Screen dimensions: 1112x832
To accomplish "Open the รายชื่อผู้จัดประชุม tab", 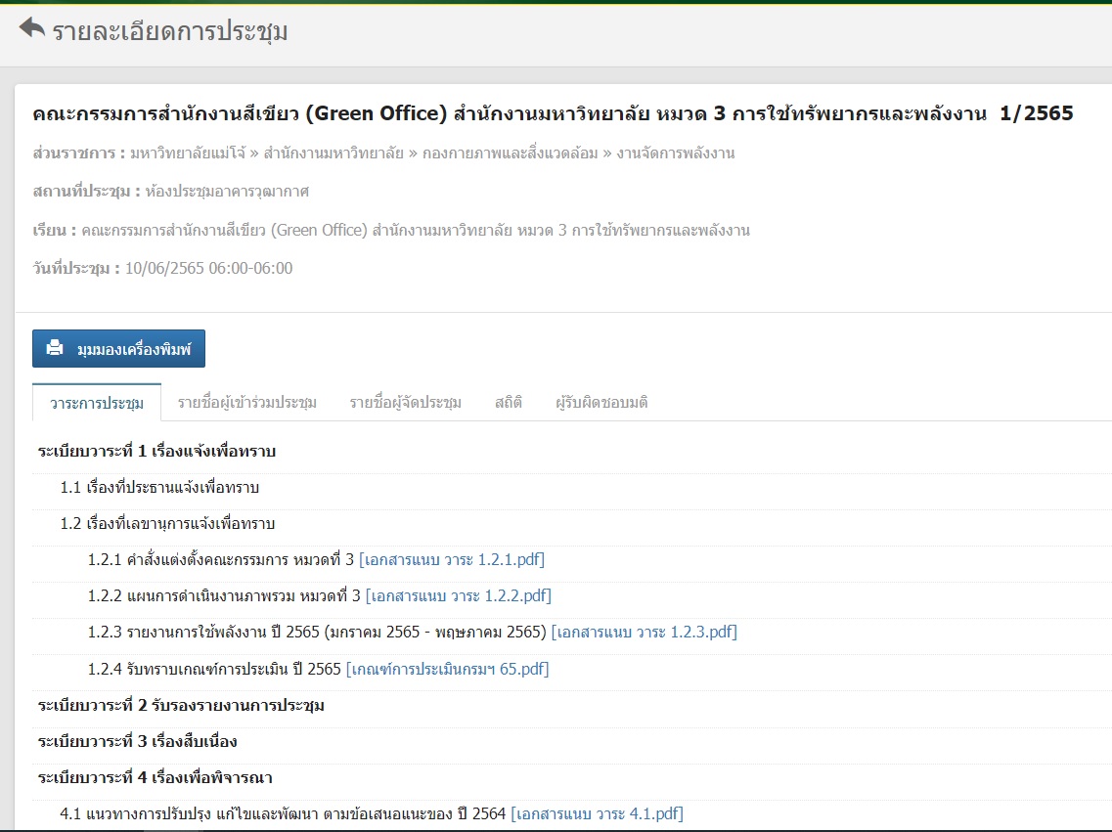I will pos(405,403).
